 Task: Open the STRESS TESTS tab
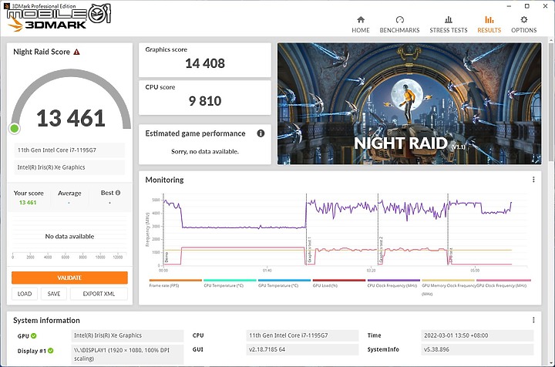(x=448, y=25)
